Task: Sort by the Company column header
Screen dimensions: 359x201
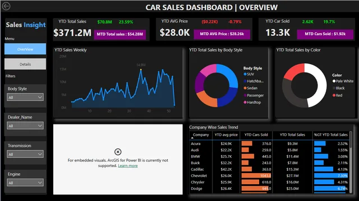Action: coord(201,135)
